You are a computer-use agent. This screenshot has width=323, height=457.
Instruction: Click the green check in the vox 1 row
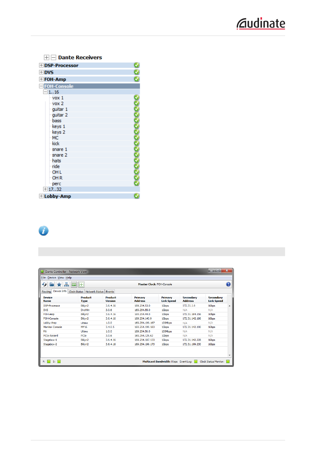[136, 98]
